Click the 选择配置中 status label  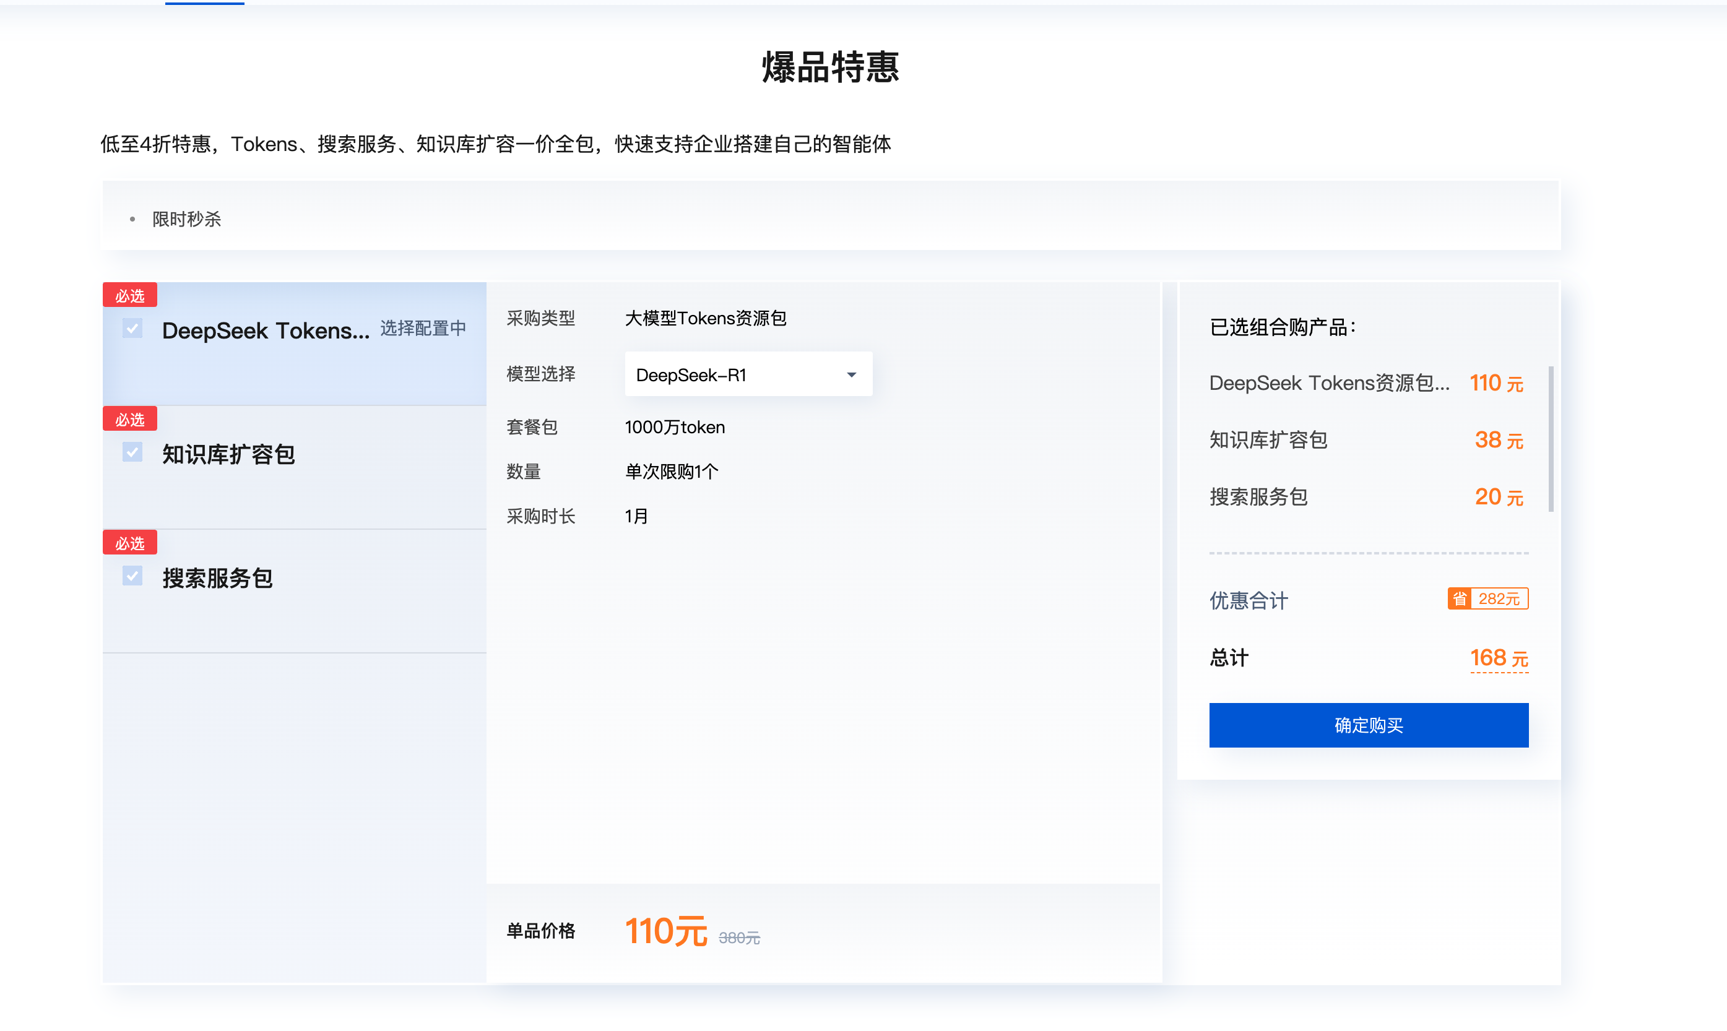(423, 328)
